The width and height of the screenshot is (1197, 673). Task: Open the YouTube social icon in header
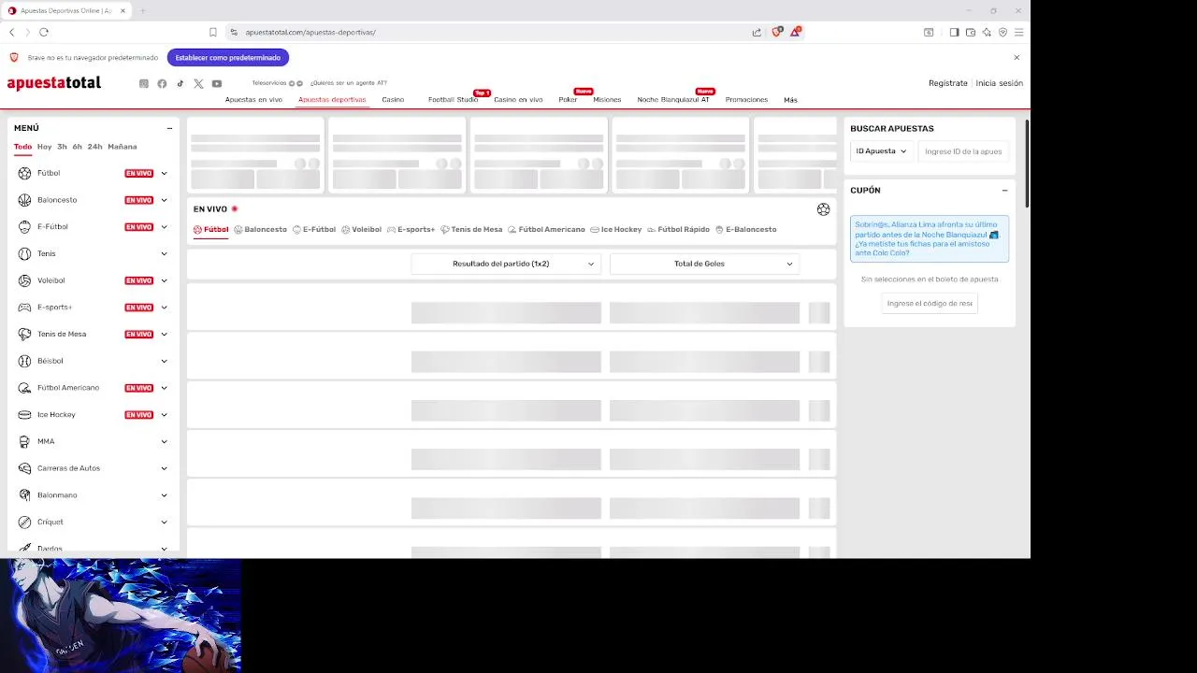[x=217, y=83]
